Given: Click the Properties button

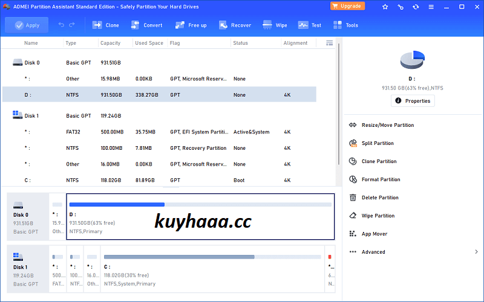Looking at the screenshot, I should point(413,101).
